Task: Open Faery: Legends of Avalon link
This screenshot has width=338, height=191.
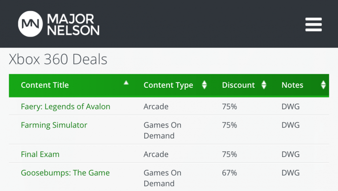Action: coord(66,106)
